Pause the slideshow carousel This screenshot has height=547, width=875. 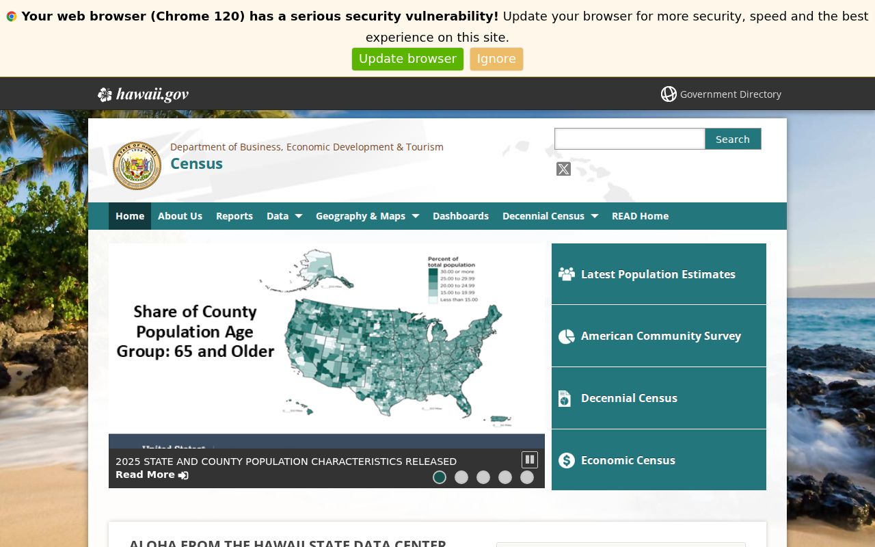530,459
